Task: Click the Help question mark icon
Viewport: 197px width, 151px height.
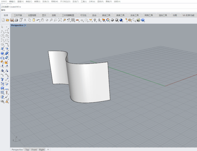Action: [x=143, y=20]
